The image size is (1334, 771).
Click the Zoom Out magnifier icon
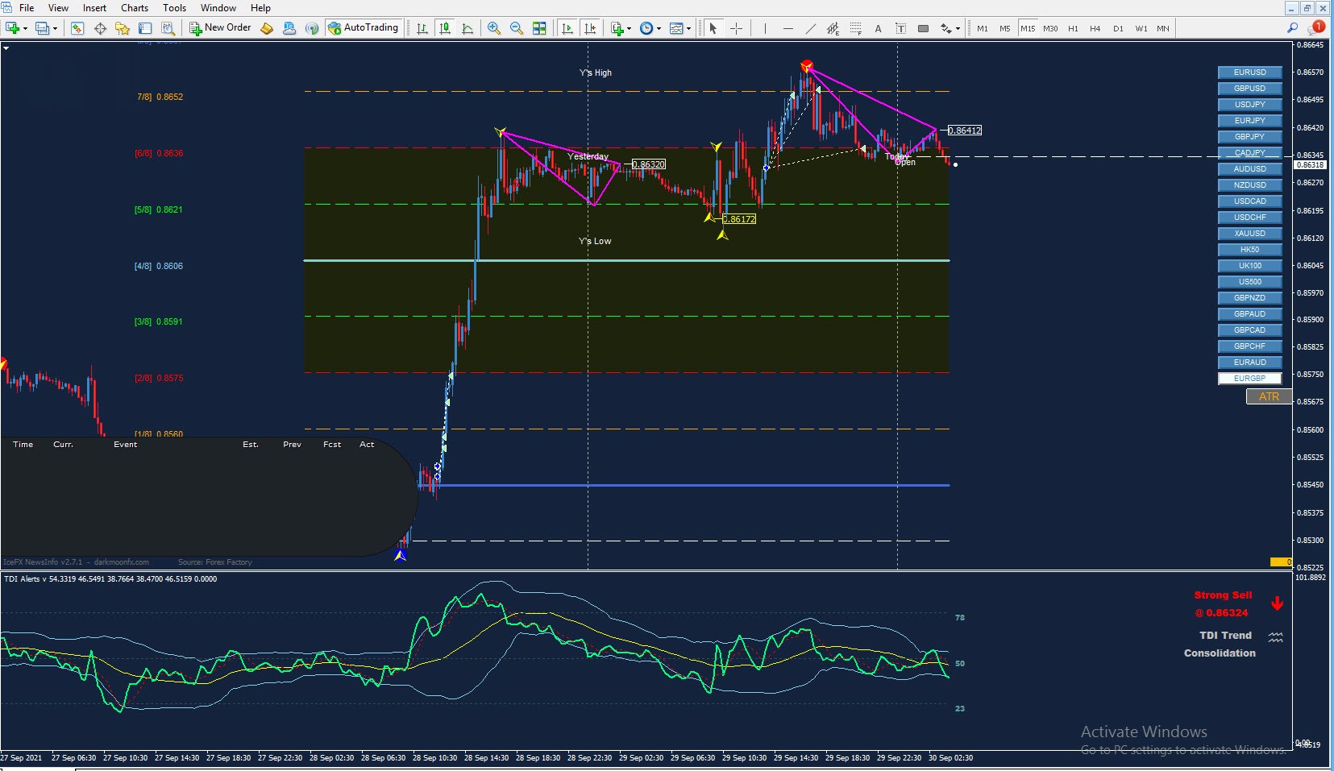(x=517, y=28)
